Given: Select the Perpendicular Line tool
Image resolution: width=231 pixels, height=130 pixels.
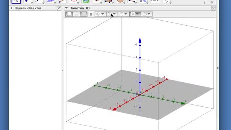Looking at the screenshot, I should point(51,1).
